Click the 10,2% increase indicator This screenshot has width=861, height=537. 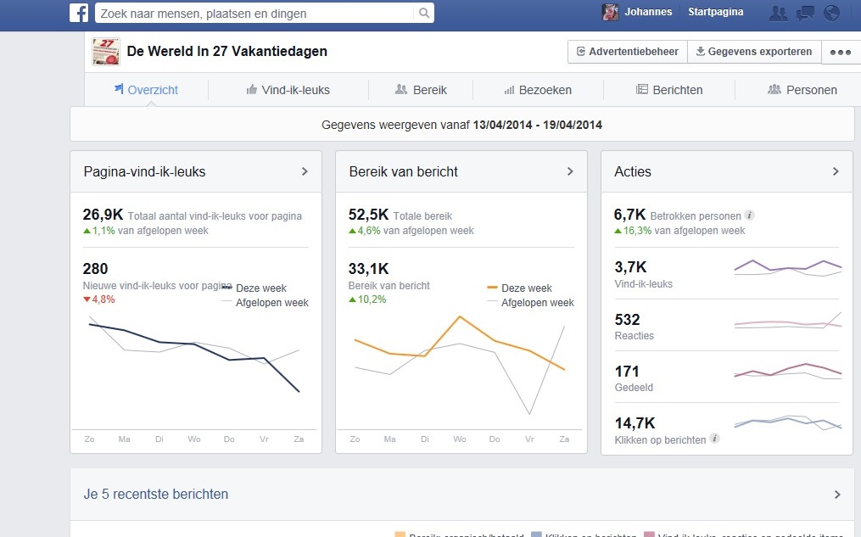tap(367, 299)
